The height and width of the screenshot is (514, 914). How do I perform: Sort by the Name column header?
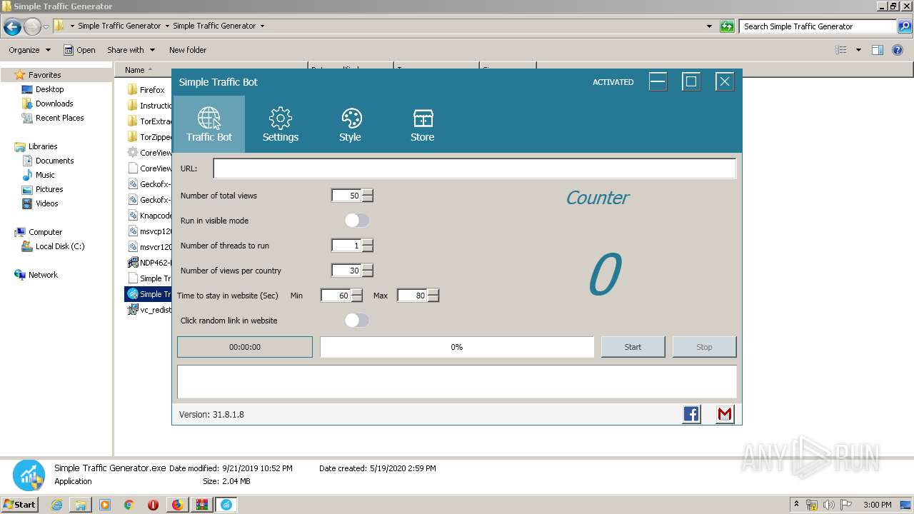coord(211,70)
